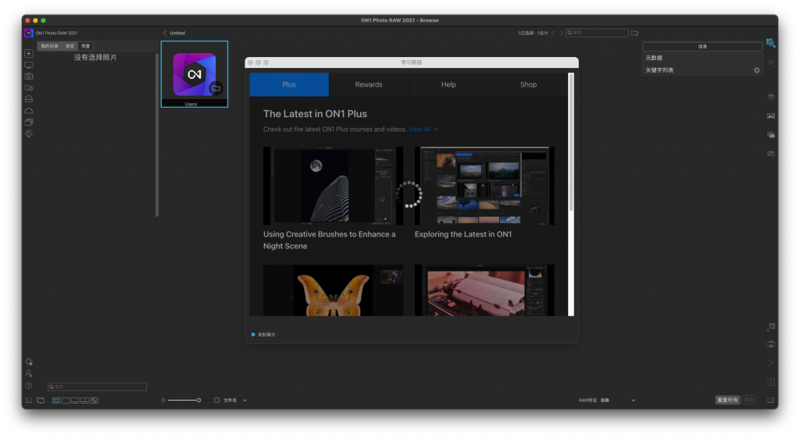This screenshot has width=800, height=438.
Task: Click the sync cloud icon near bottom left
Action: 29,362
